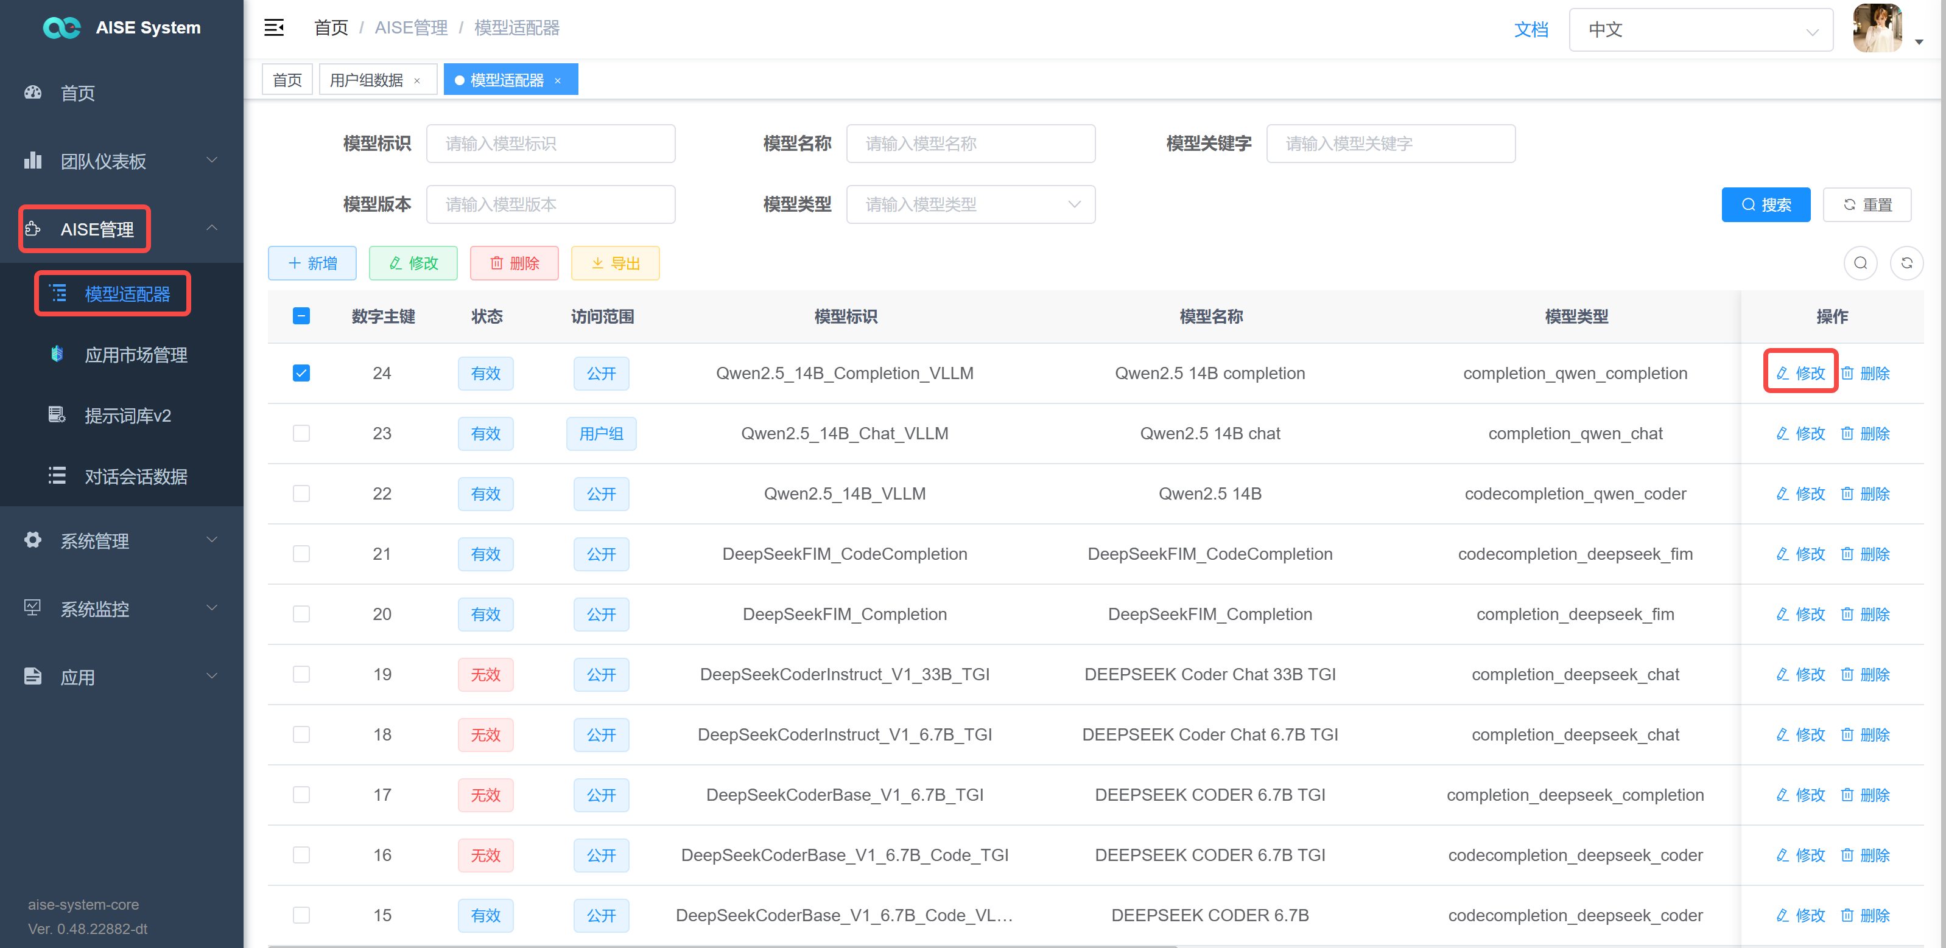Image resolution: width=1946 pixels, height=948 pixels.
Task: Click the 新增 button
Action: point(312,263)
